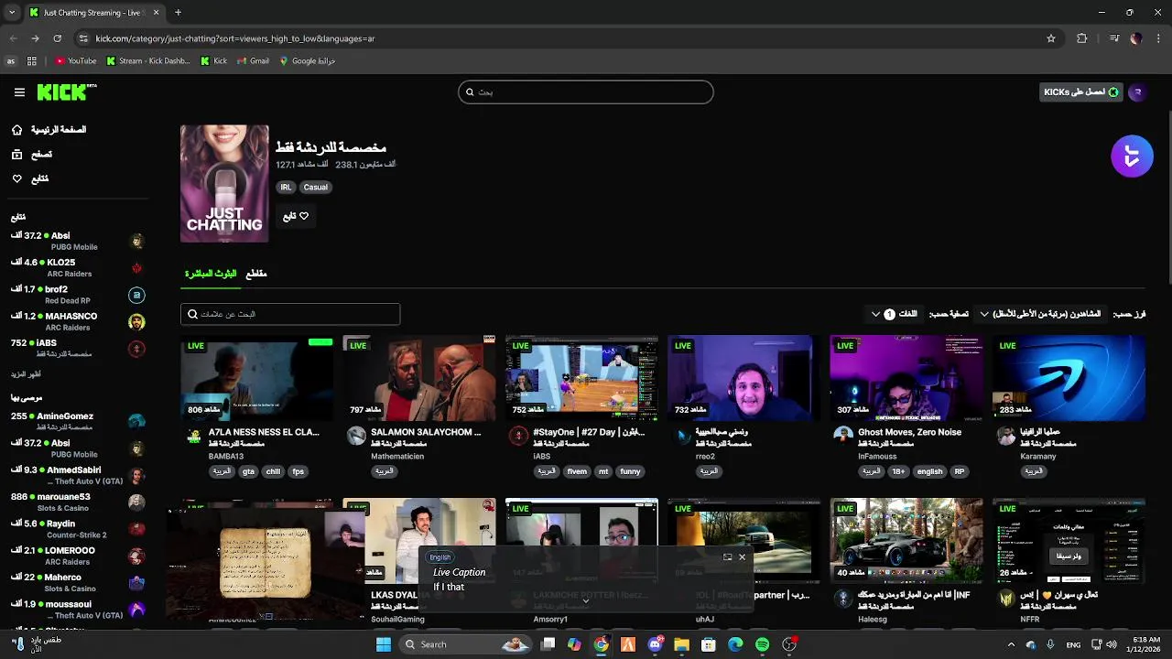Click the home icon in sidebar
Viewport: 1172px width, 659px height.
[x=16, y=130]
